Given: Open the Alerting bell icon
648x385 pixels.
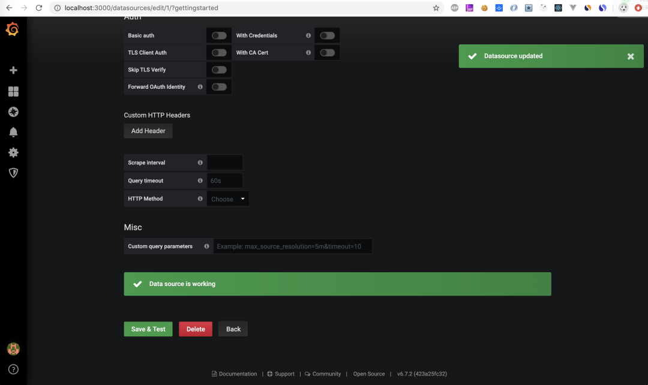Looking at the screenshot, I should [13, 132].
